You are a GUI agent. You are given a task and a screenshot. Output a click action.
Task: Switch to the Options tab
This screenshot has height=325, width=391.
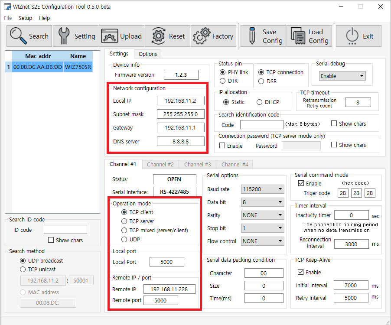tap(148, 54)
